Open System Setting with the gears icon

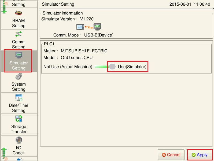pos(19,82)
